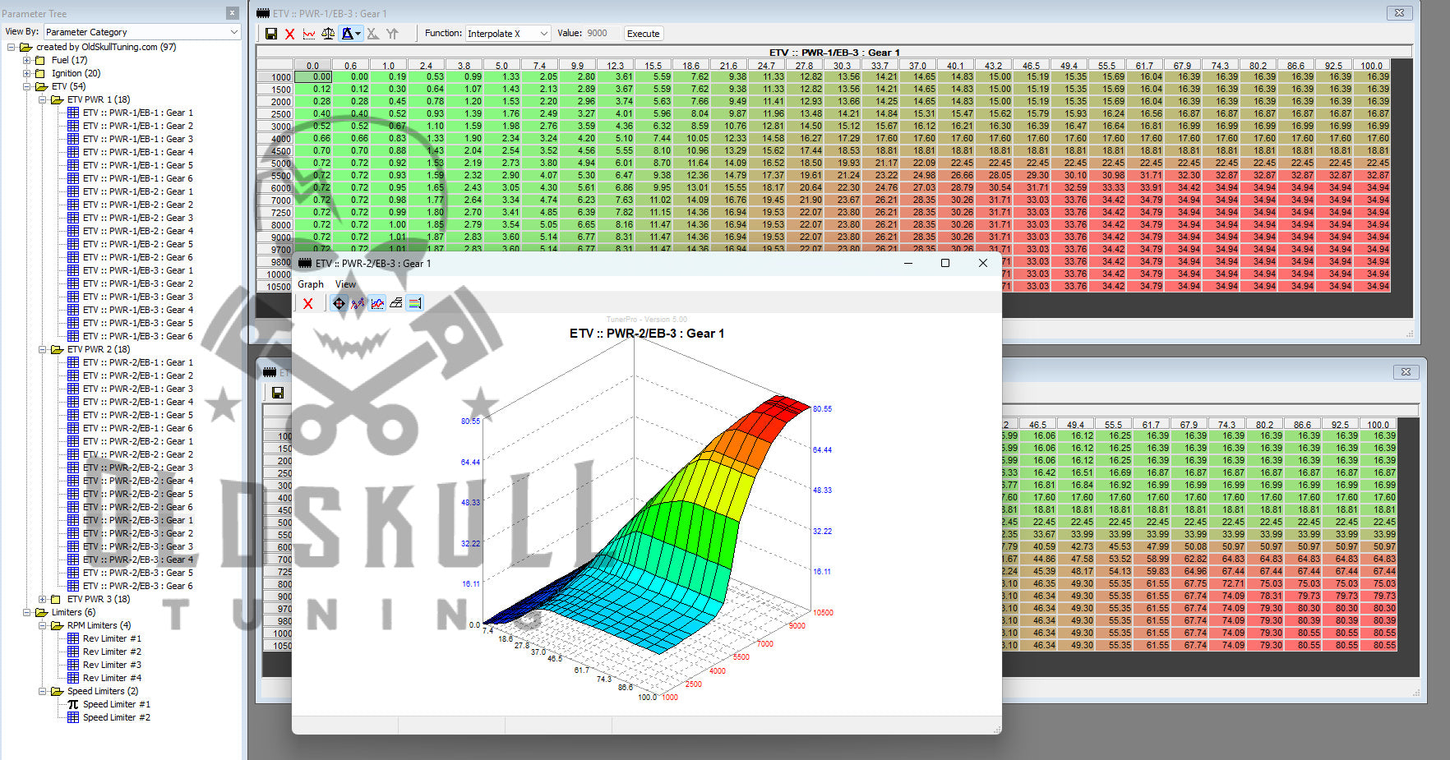Click the Execute button
The height and width of the screenshot is (760, 1450).
[643, 34]
